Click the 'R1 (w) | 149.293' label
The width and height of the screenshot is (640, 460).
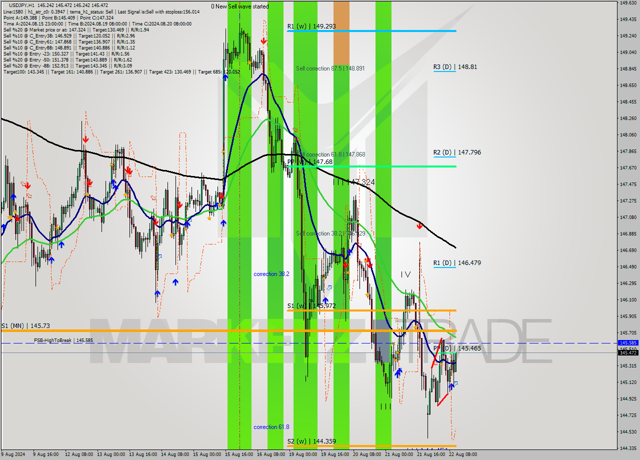310,26
